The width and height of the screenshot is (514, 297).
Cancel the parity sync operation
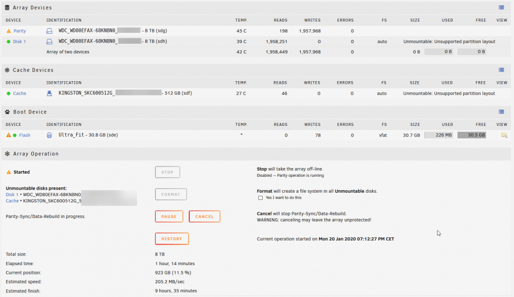(205, 216)
